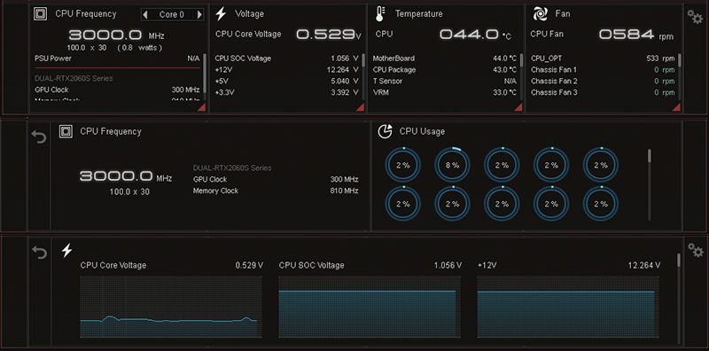This screenshot has width=709, height=351.
Task: Click the Fan list scrollbar
Action: tap(679, 75)
